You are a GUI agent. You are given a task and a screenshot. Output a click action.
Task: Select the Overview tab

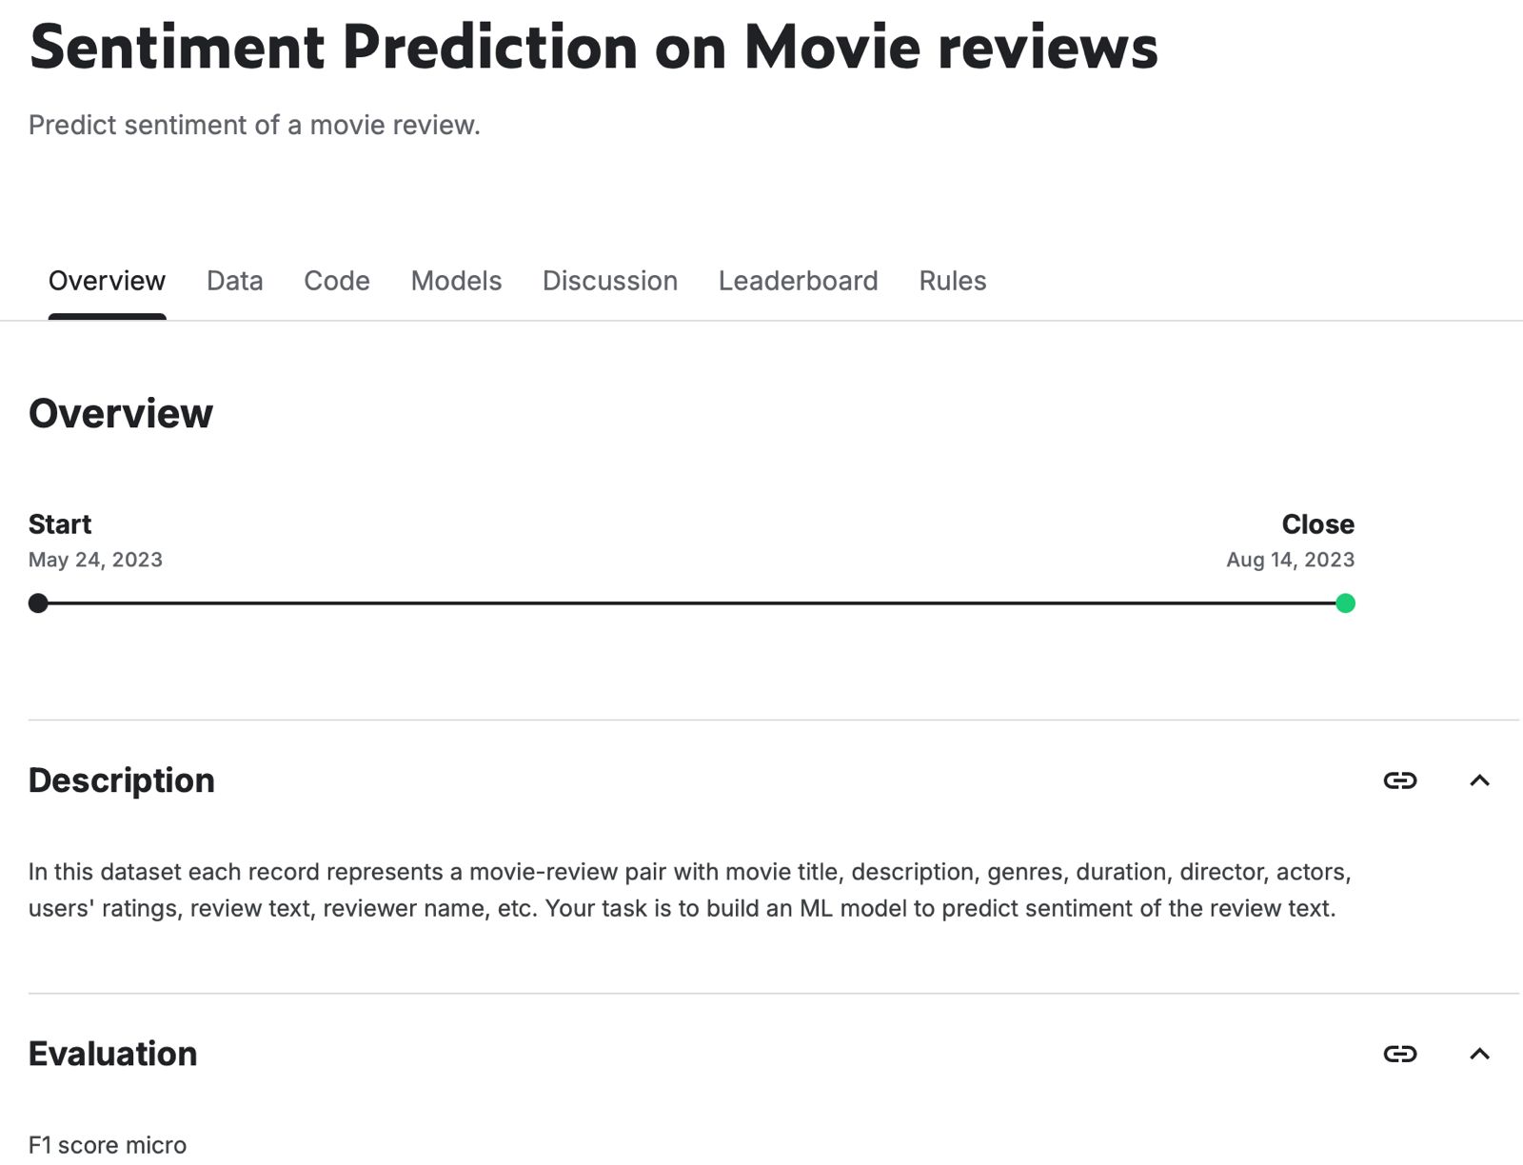[x=106, y=281]
